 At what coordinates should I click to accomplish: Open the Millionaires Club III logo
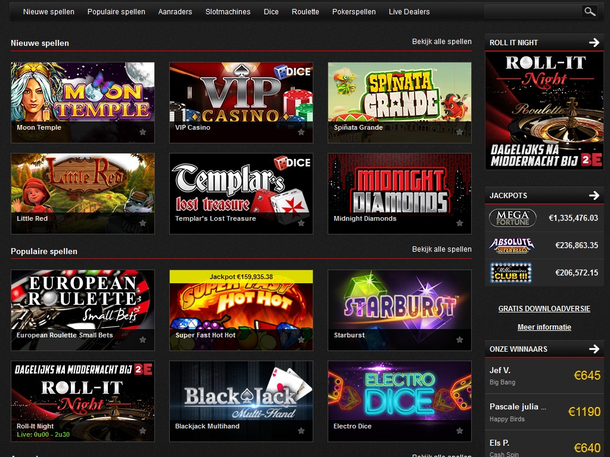pos(512,273)
